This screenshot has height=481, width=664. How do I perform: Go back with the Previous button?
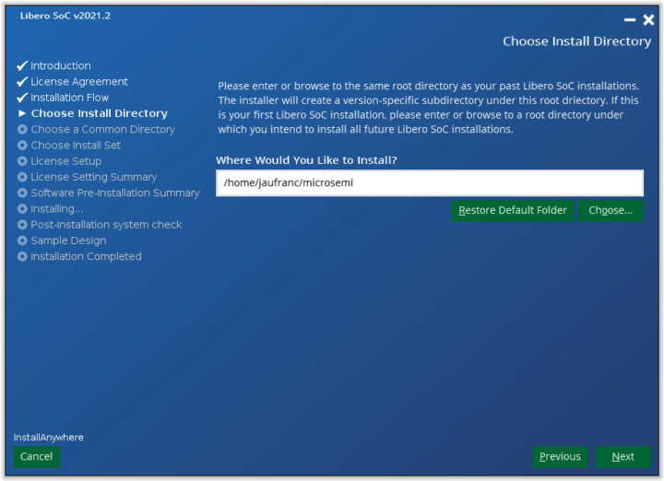tap(560, 456)
